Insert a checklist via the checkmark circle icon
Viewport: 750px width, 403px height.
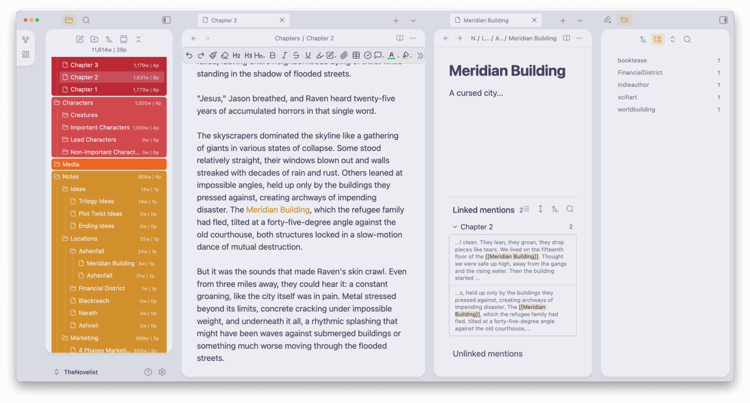[x=368, y=55]
